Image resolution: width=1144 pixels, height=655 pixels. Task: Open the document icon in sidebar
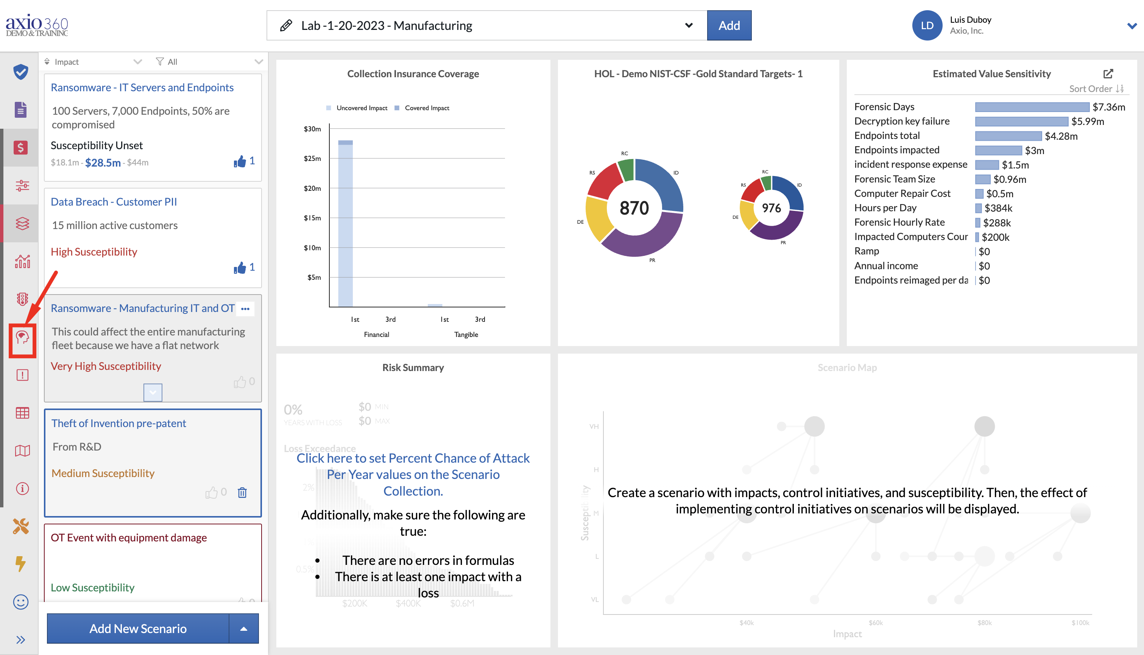tap(21, 109)
